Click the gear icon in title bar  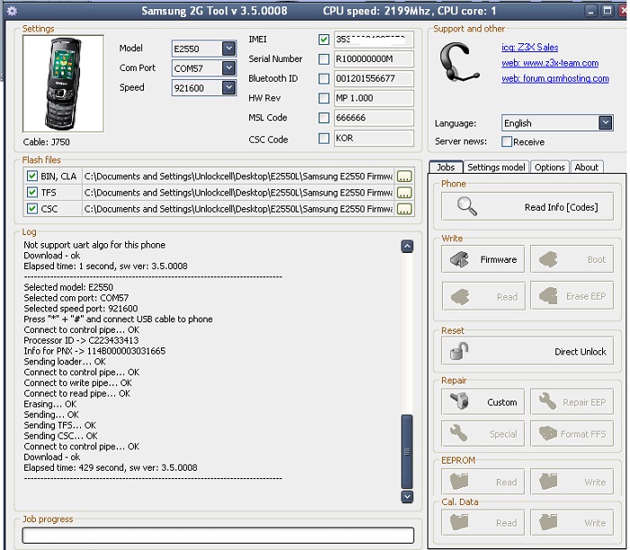12,11
